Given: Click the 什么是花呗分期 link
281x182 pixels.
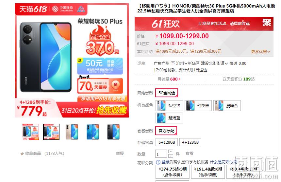Looking at the screenshot, I should coord(223,162).
